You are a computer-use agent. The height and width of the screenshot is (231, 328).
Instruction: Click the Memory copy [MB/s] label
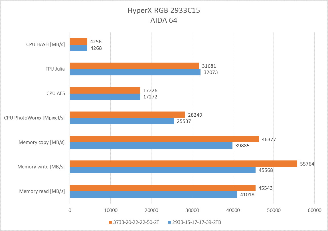coord(42,142)
